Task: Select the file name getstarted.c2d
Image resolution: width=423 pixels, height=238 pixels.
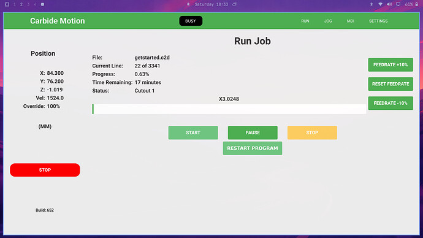Action: coord(152,58)
